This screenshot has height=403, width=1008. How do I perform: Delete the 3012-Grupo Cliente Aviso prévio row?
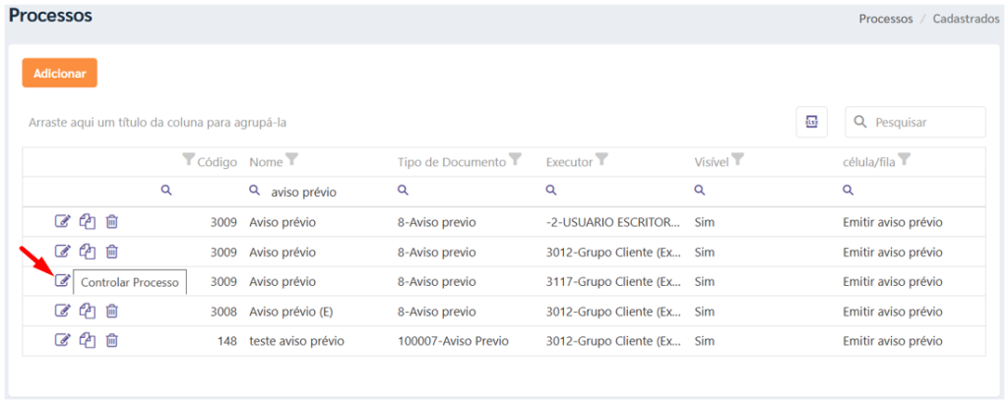point(112,252)
